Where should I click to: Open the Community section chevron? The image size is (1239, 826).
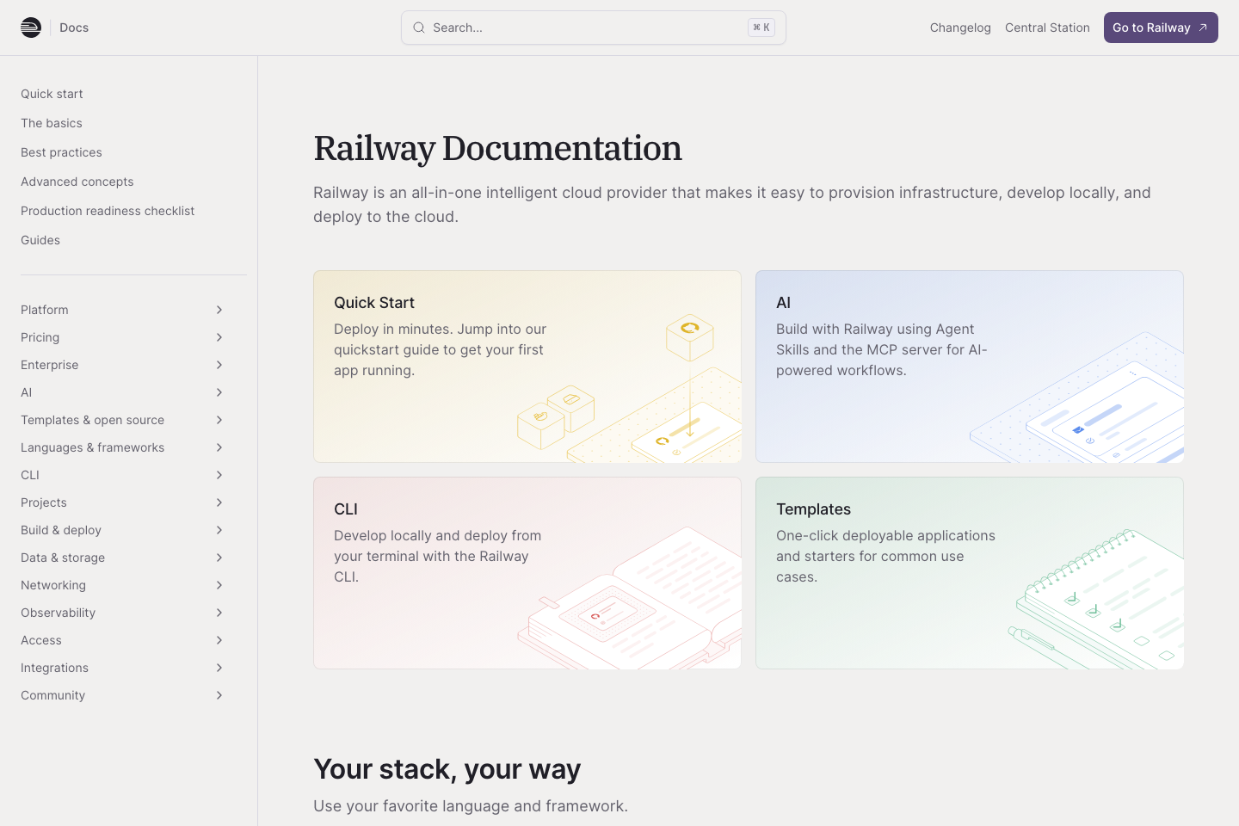coord(219,695)
